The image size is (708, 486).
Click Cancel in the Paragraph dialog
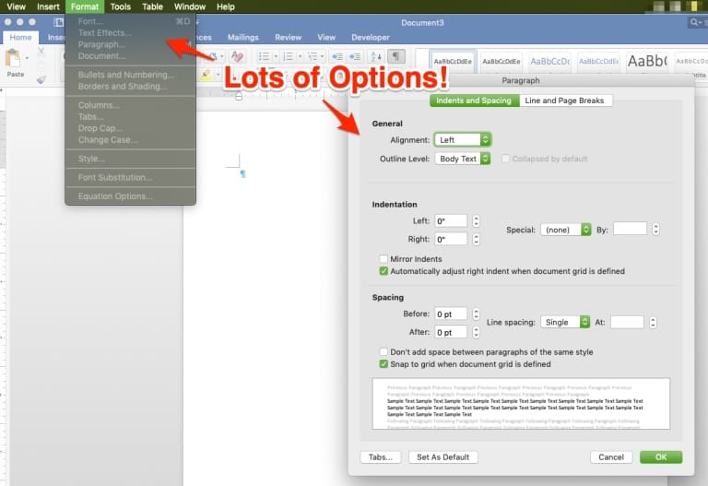point(611,457)
